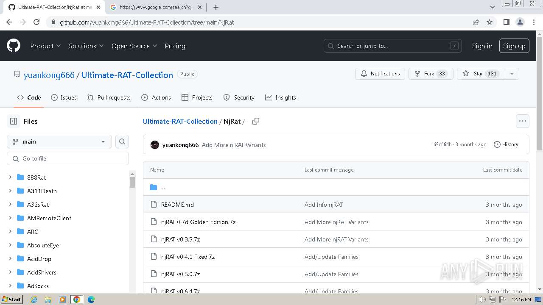Click the AcidDrop folder icon
Screen dimensions: 543x305
pos(20,259)
